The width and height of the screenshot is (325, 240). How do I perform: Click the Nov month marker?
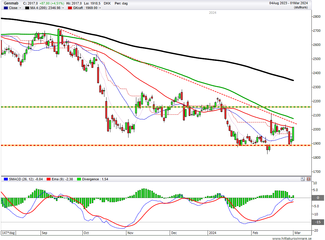130,233
